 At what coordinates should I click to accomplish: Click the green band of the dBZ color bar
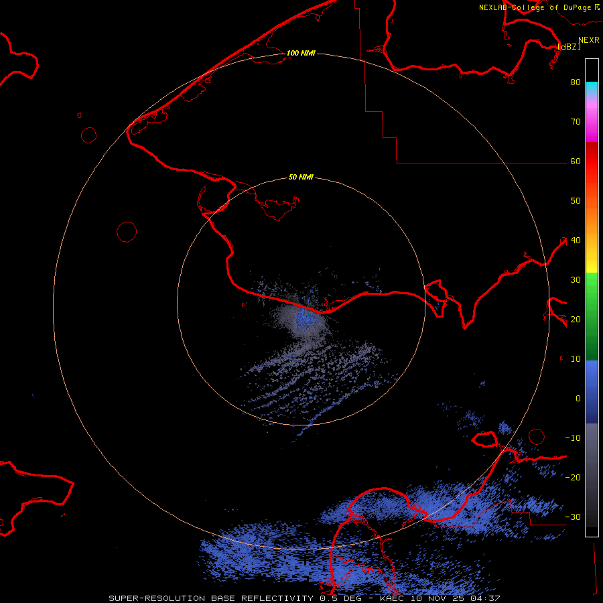[592, 316]
